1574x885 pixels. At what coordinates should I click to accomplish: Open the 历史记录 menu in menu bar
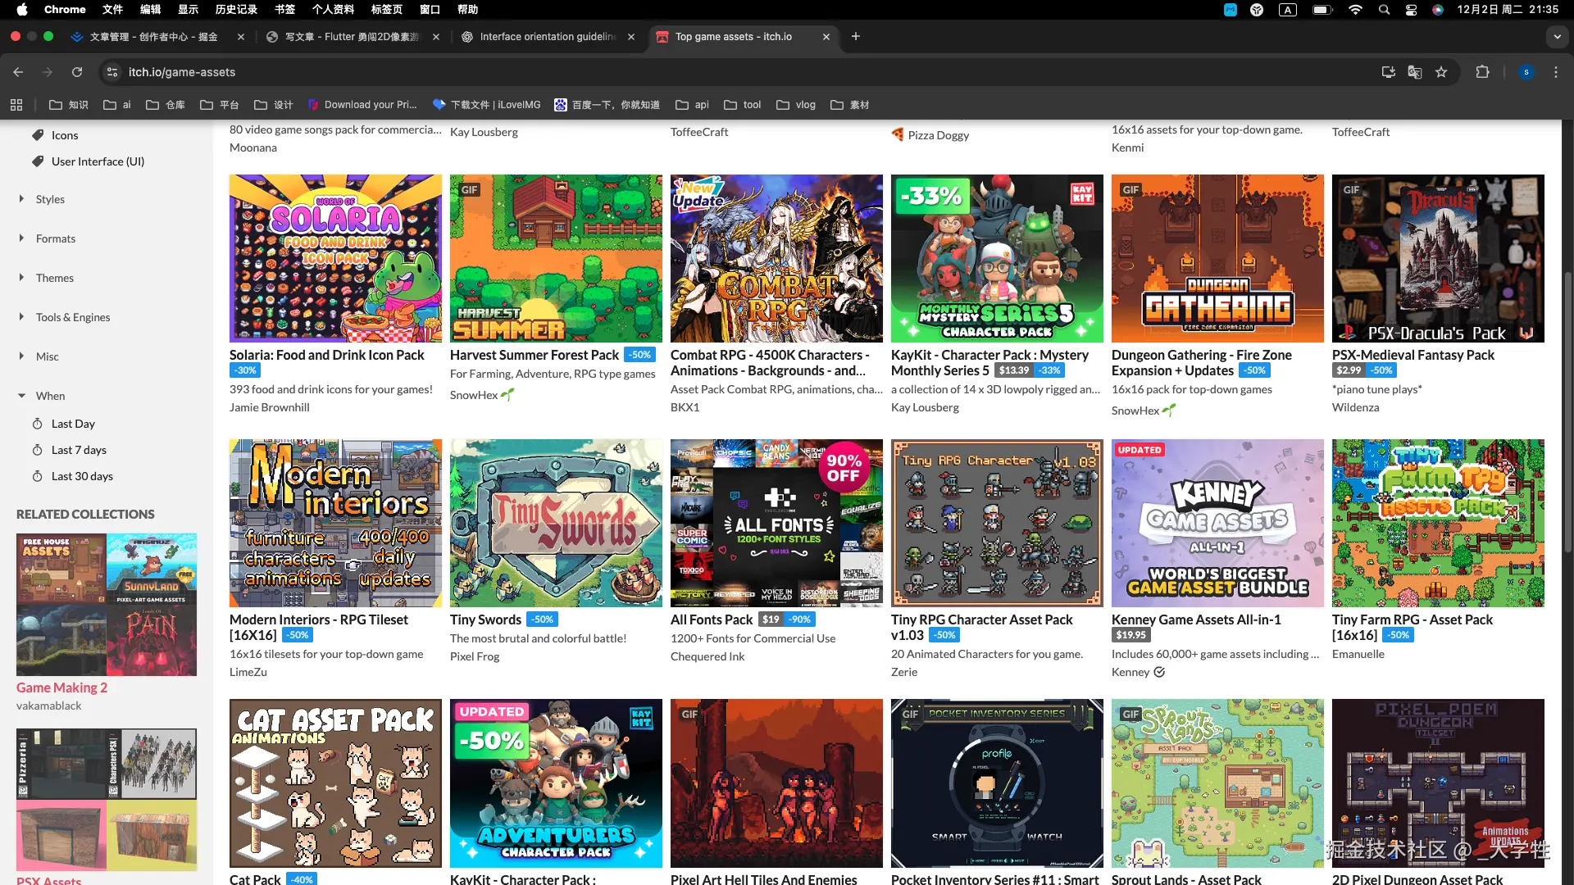point(236,10)
